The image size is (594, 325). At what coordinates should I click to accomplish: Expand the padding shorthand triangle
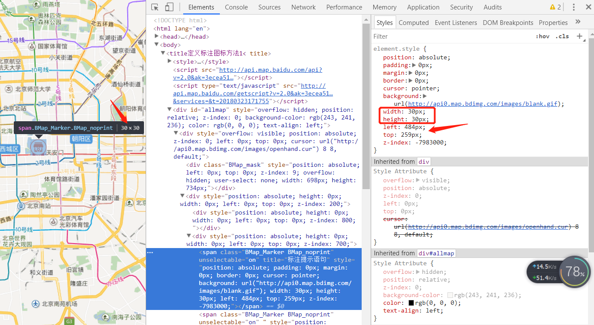[414, 65]
